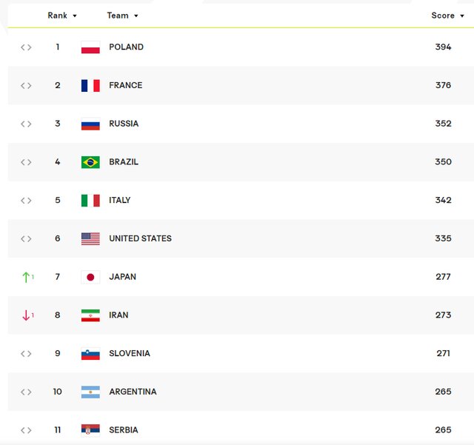474x445 pixels.
Task: Click the Japan flag icon
Action: (90, 277)
